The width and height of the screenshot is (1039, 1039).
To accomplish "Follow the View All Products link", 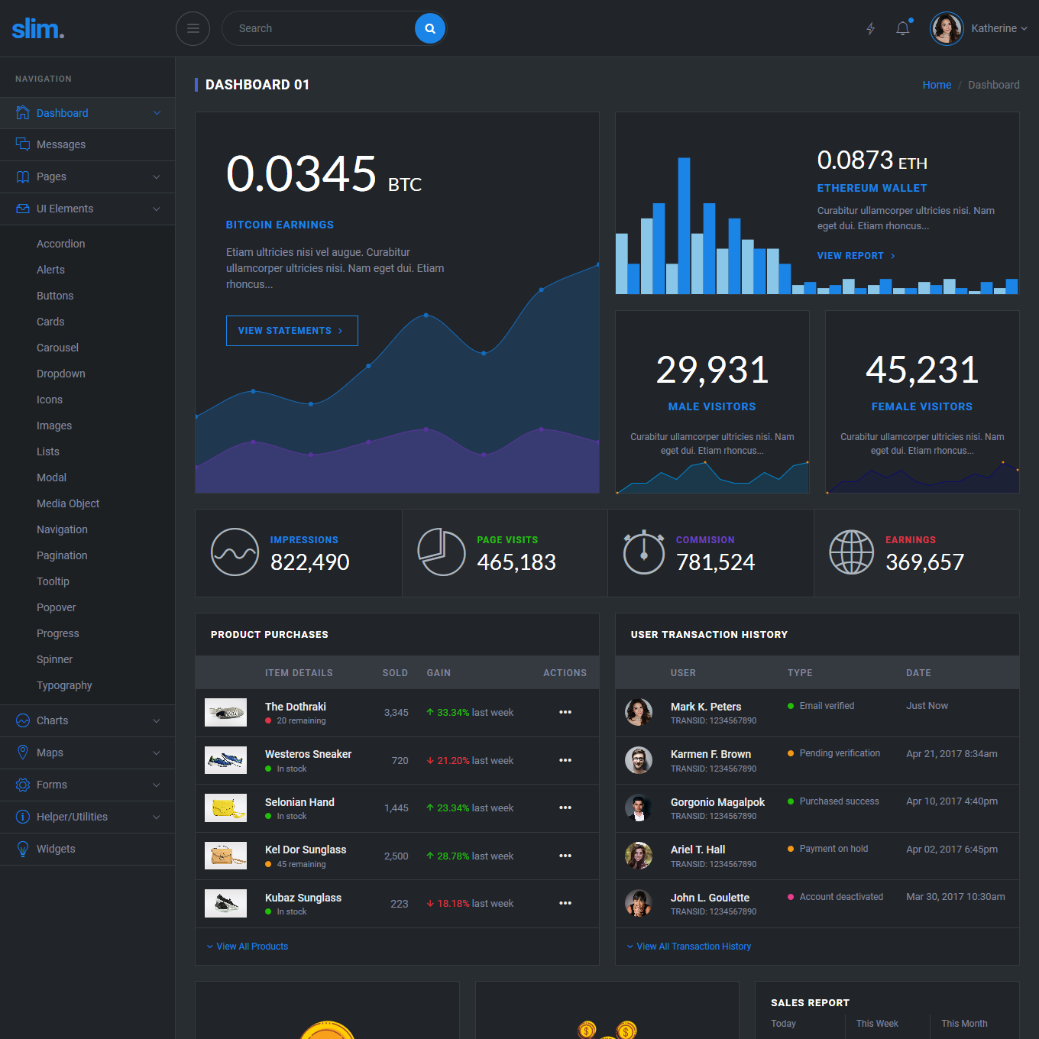I will (x=251, y=947).
